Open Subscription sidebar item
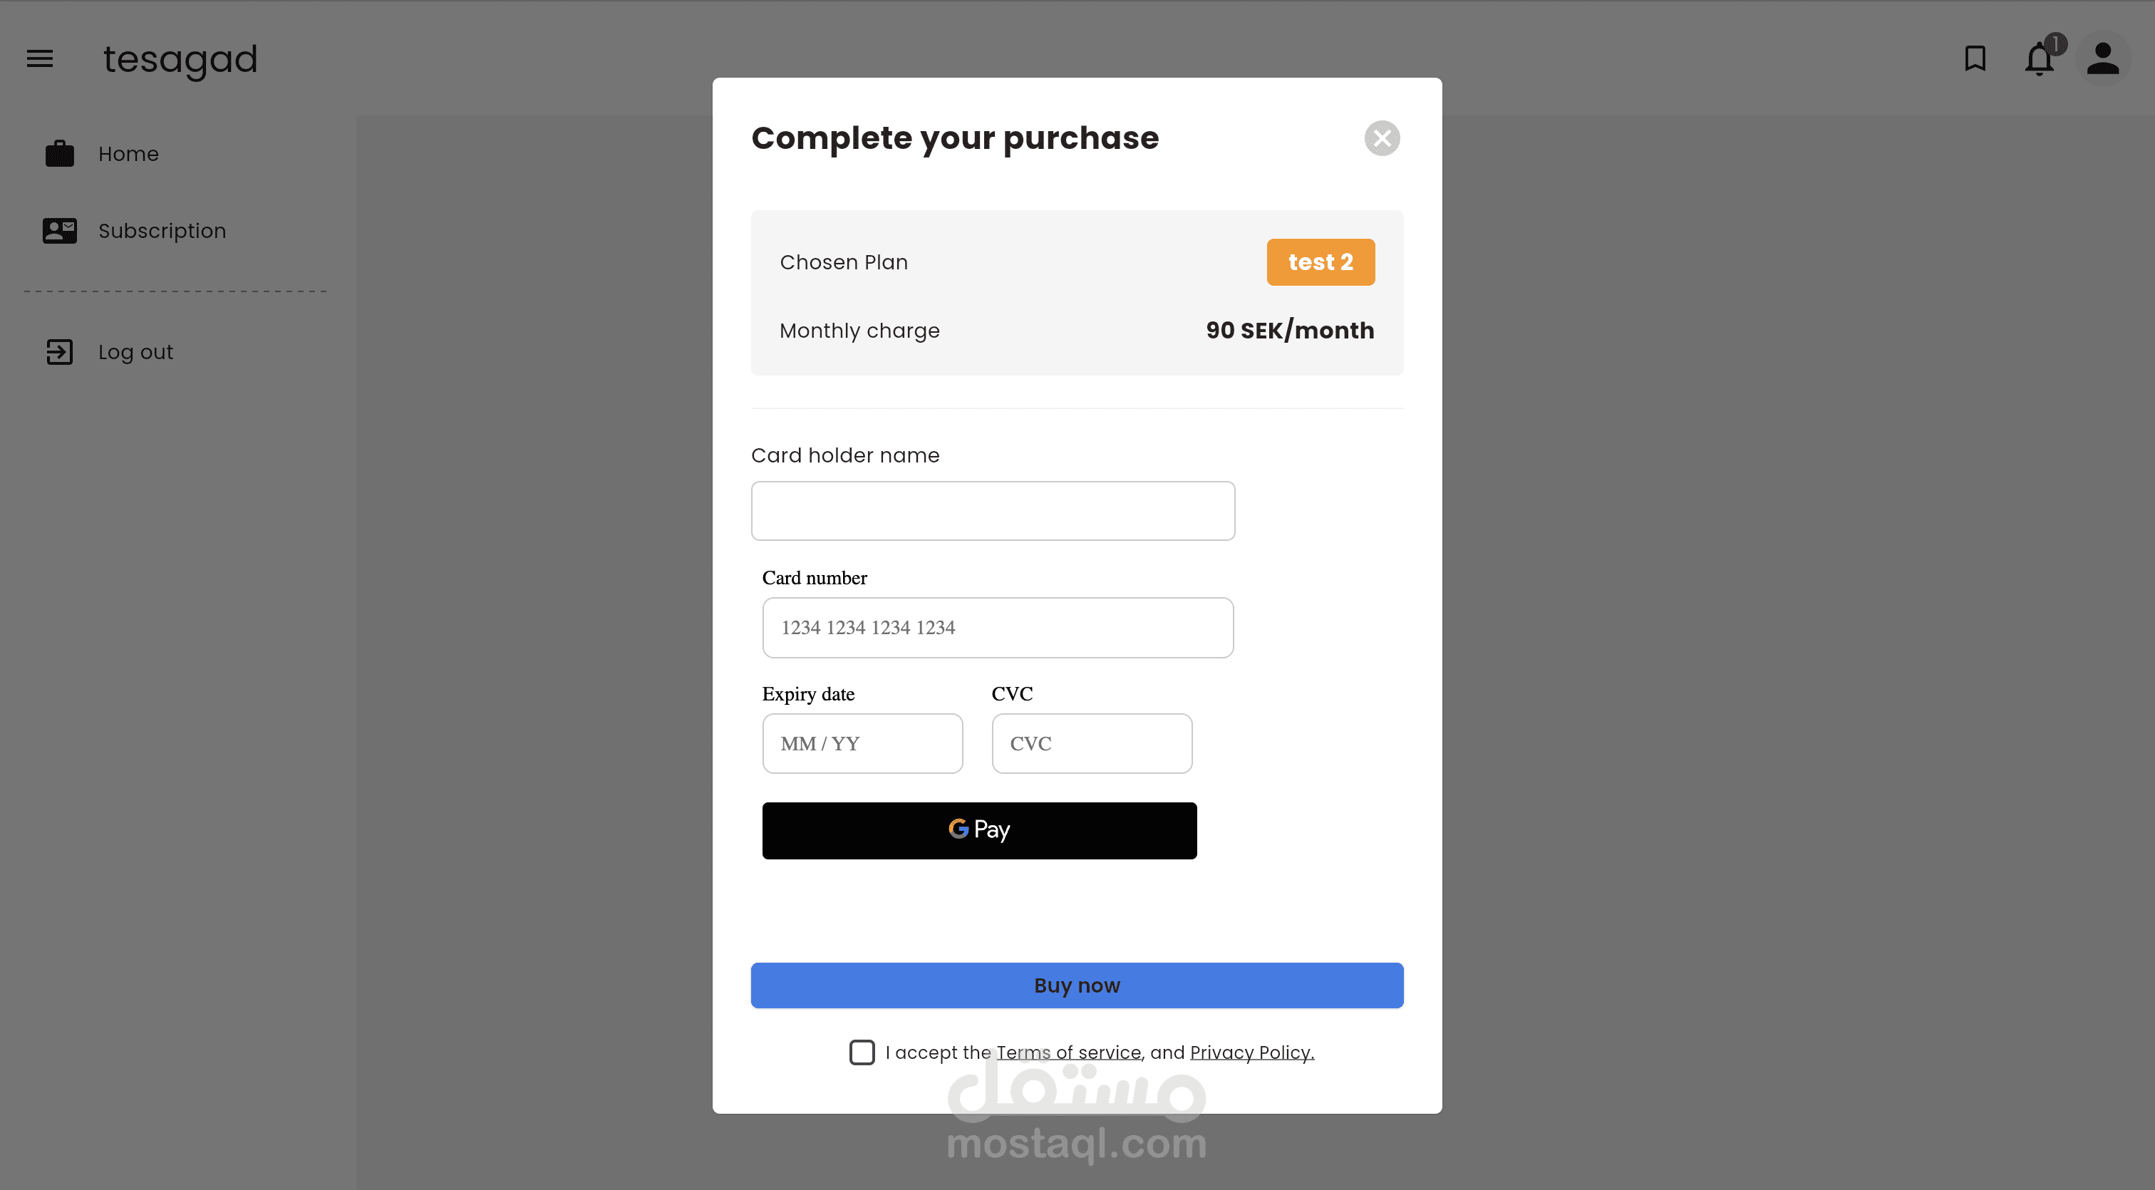This screenshot has height=1190, width=2155. tap(162, 231)
